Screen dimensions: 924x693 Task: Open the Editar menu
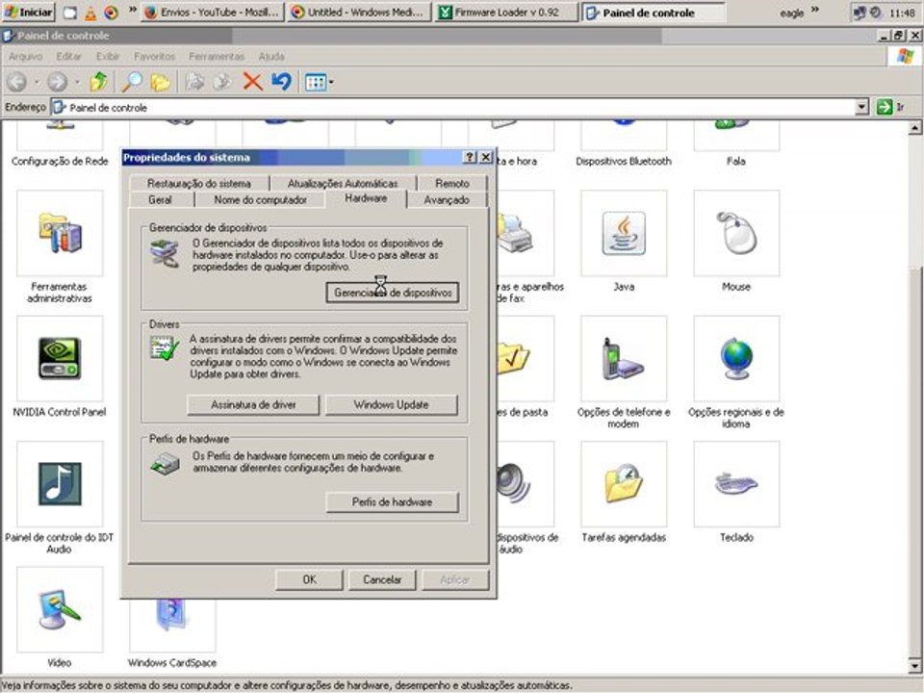68,57
